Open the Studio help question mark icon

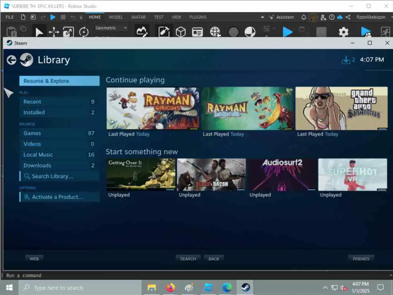(332, 17)
